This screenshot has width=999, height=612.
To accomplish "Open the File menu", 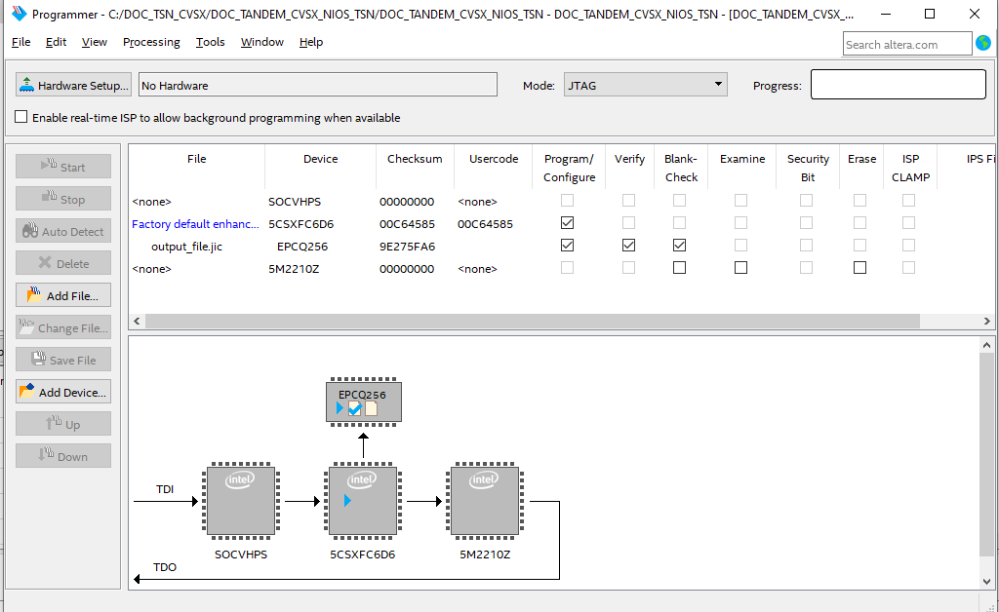I will coord(21,42).
